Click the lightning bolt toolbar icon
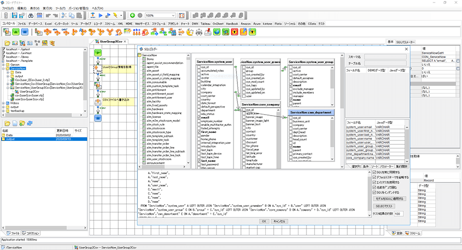Viewport: 462px width, 250px height. tap(115, 15)
